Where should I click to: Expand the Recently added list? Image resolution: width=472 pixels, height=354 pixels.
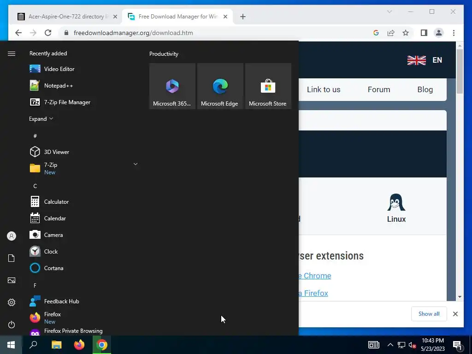pyautogui.click(x=41, y=119)
